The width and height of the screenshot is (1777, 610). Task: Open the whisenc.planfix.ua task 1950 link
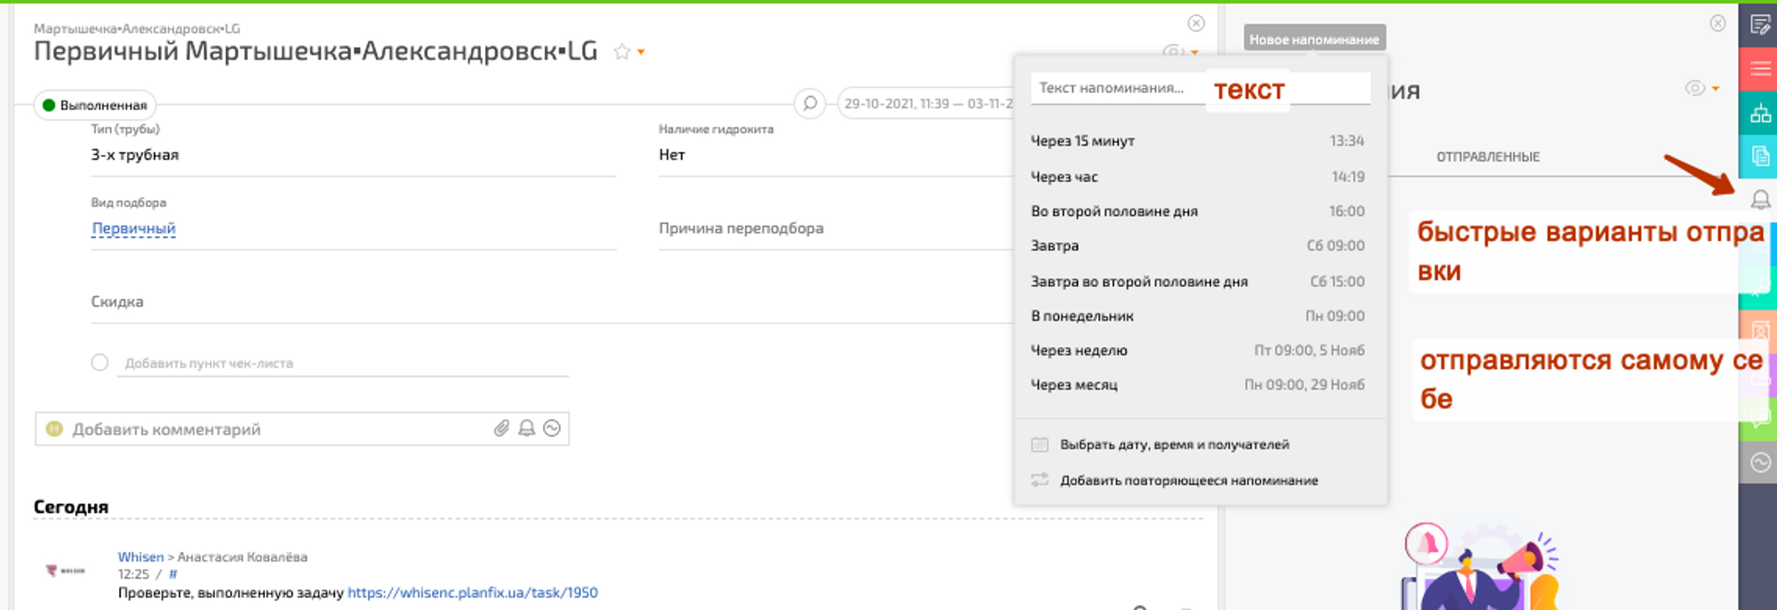click(472, 592)
